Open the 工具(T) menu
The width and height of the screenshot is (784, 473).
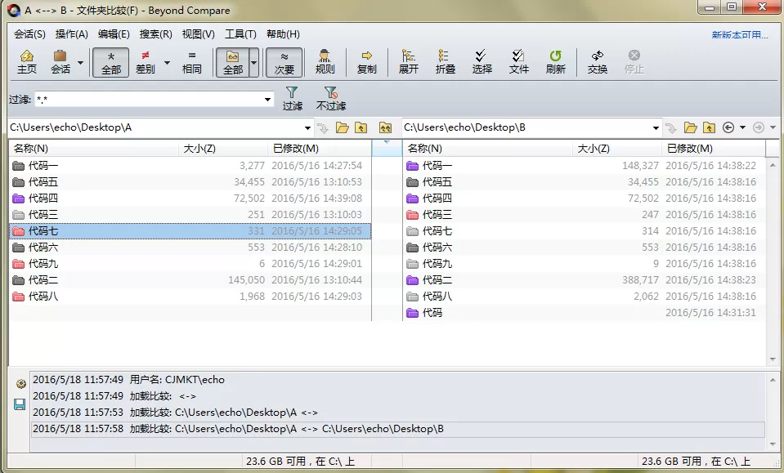[240, 34]
